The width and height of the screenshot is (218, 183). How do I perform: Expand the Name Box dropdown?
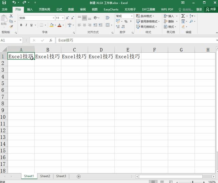tap(20, 40)
